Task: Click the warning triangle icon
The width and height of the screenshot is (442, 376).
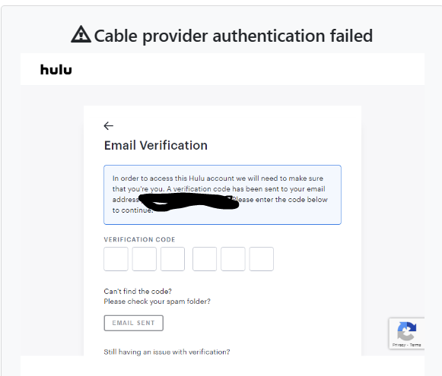Action: 81,34
